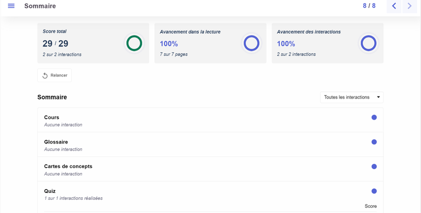The width and height of the screenshot is (421, 213).
Task: Click the green Score total ring
Action: 134,43
